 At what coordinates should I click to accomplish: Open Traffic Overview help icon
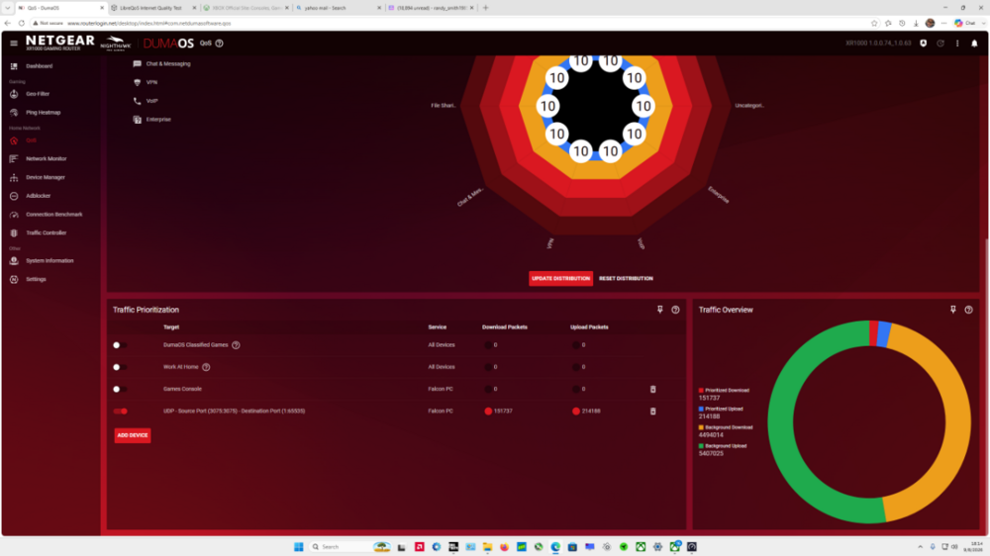pyautogui.click(x=968, y=310)
